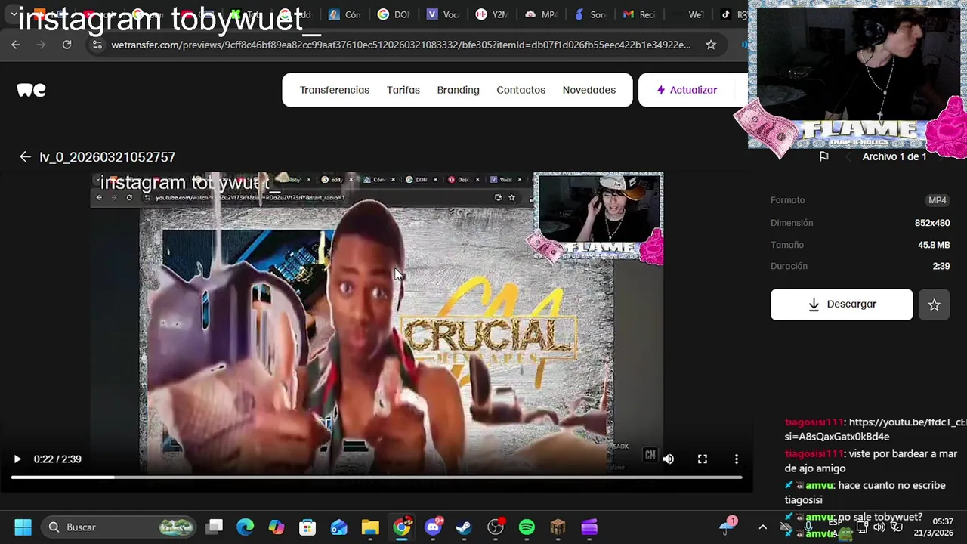Viewport: 967px width, 544px height.
Task: Click the file size value 45.8 MB
Action: click(934, 245)
